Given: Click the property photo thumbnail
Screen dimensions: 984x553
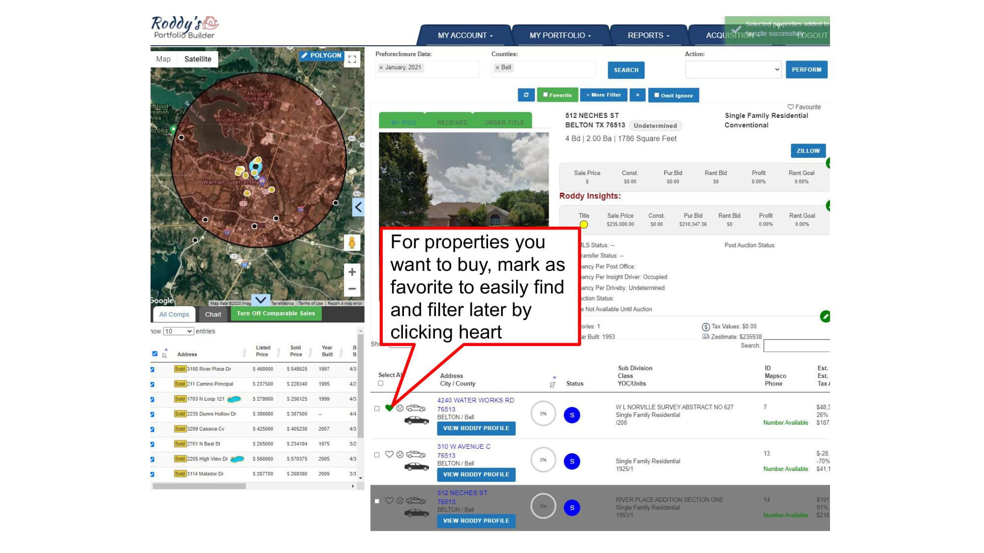Looking at the screenshot, I should pyautogui.click(x=463, y=179).
